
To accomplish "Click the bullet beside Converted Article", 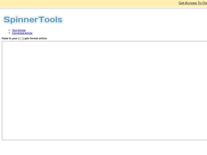I will (x=9, y=33).
